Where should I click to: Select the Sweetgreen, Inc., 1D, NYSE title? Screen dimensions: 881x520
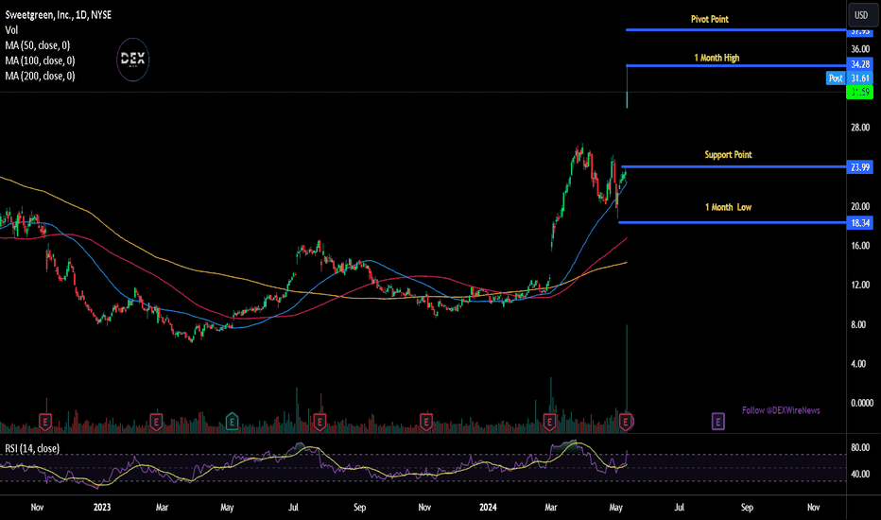[59, 15]
